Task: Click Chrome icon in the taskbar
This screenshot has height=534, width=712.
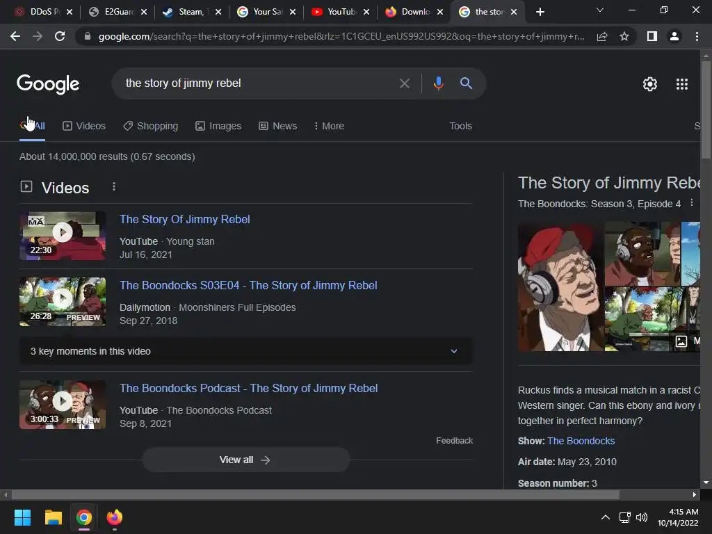Action: [x=83, y=517]
